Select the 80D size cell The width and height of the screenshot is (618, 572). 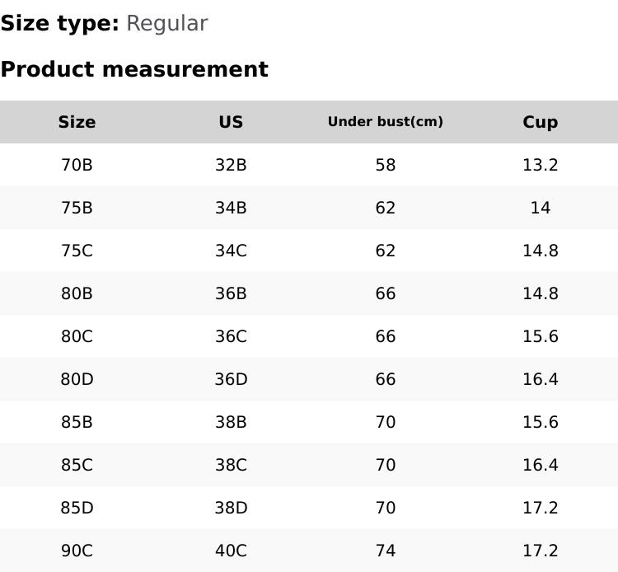coord(77,379)
